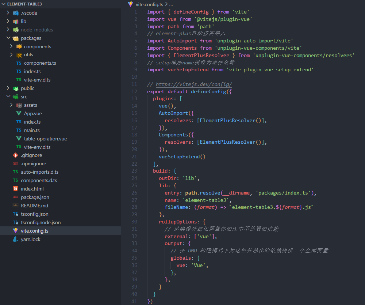Click the markdown icon beside README.md
Viewport: 365px width, 305px height.
click(x=16, y=206)
